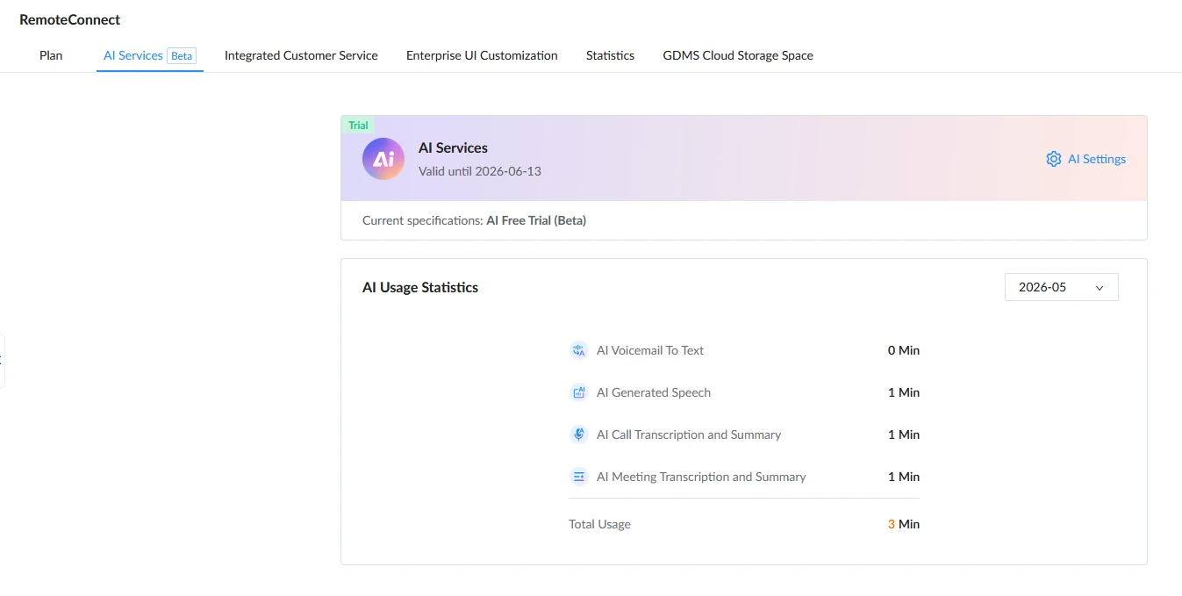Click the AI Voicemail To Text icon

(x=578, y=350)
